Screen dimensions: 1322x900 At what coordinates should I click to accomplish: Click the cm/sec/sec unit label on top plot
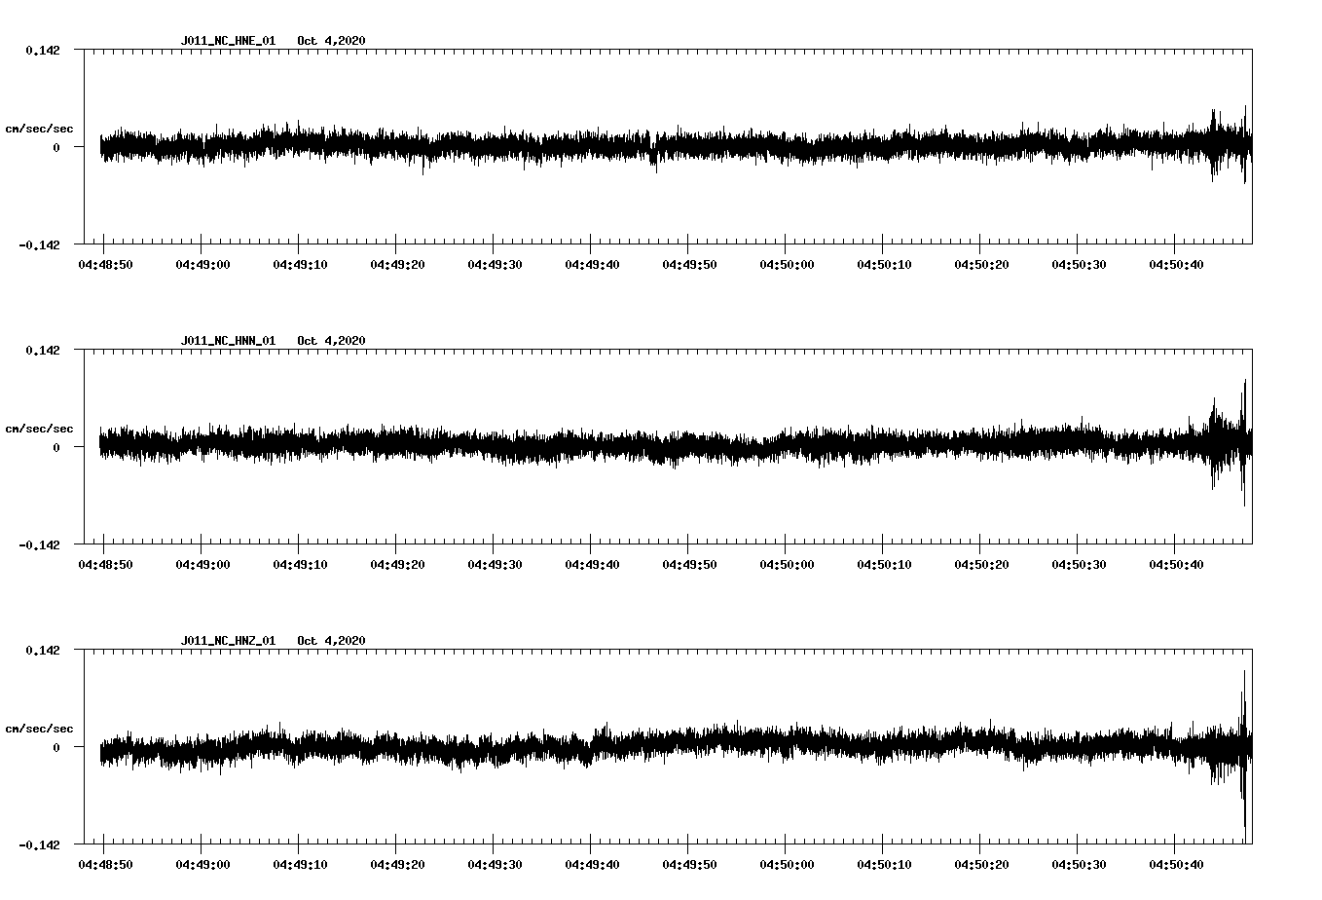tap(40, 128)
